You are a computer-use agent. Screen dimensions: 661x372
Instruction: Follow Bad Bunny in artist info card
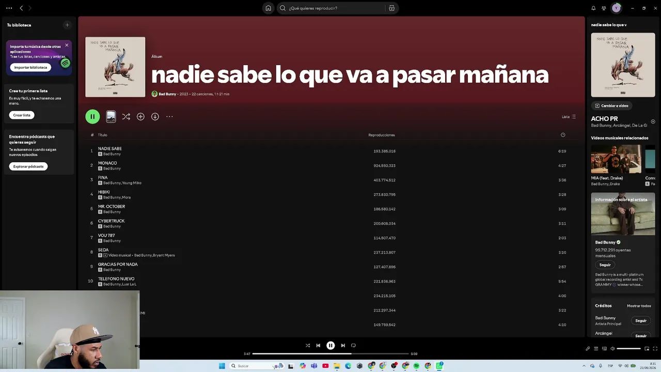click(605, 265)
